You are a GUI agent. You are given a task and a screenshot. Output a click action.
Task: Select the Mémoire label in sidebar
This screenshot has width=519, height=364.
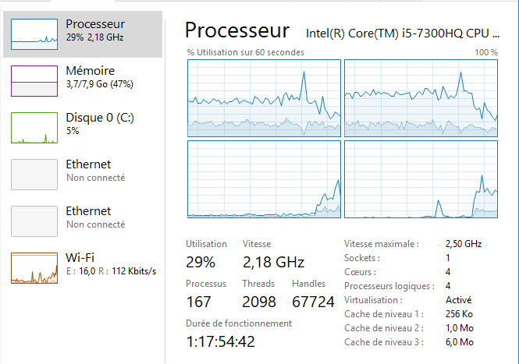coord(91,71)
